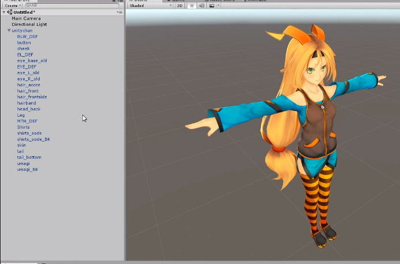Select eye_base_old in the hierarchy

[32, 61]
